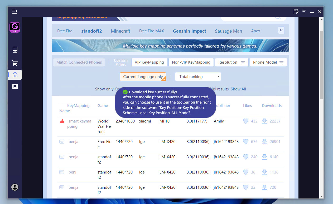
Task: Expand the Phone Model filter dropdown
Action: tap(268, 62)
